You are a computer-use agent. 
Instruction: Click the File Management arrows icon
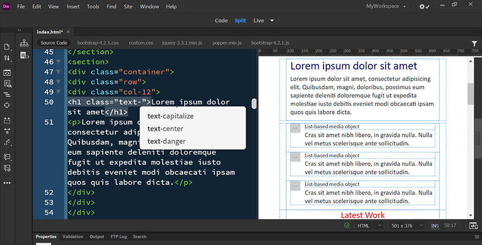[x=7, y=58]
